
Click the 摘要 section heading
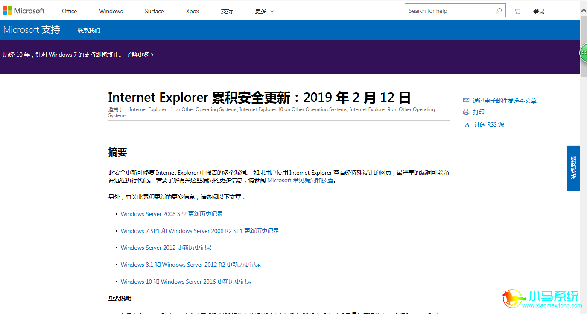tap(117, 153)
